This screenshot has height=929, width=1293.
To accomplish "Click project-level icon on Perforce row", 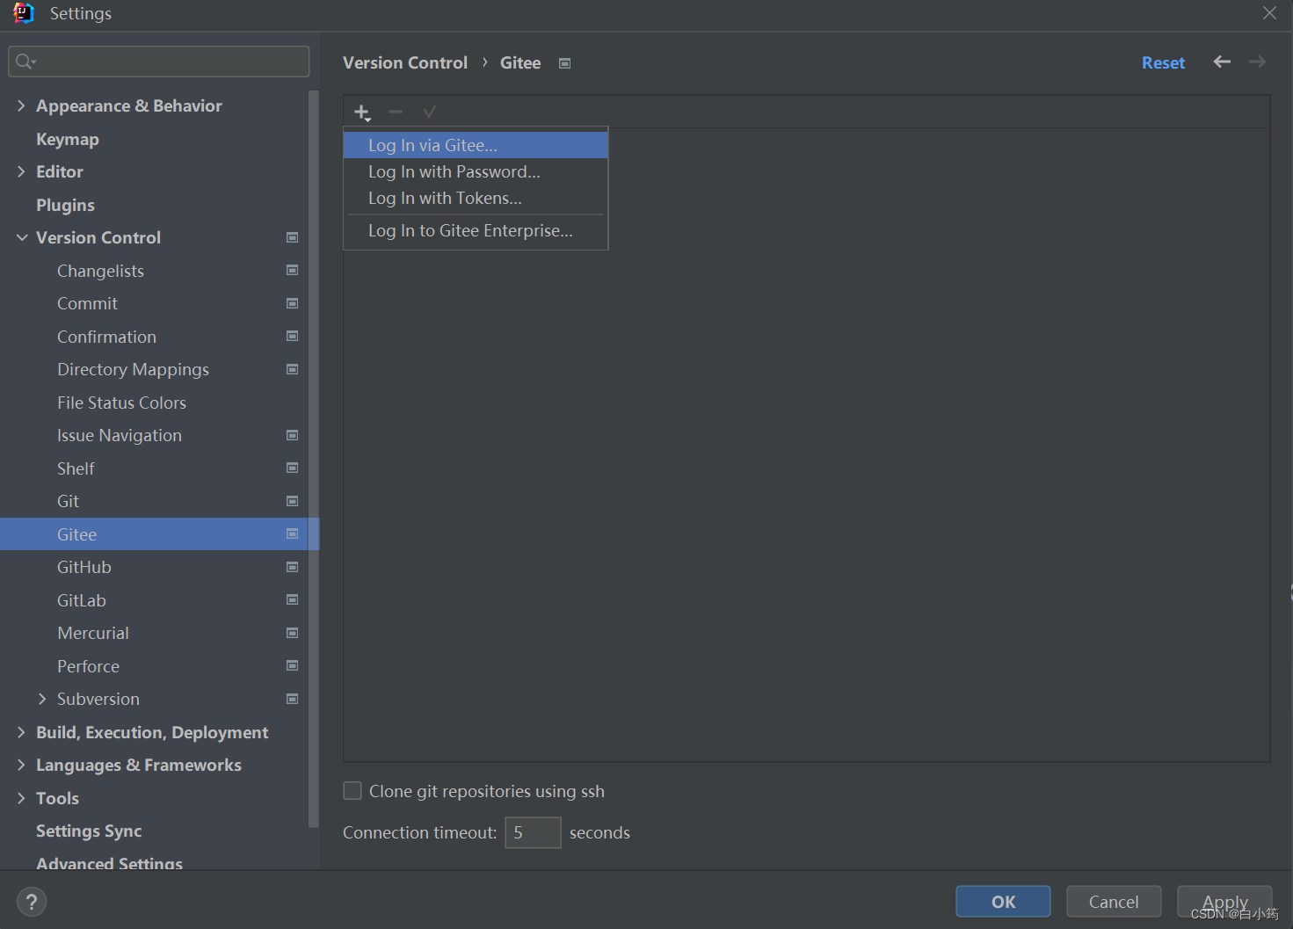I will [293, 666].
